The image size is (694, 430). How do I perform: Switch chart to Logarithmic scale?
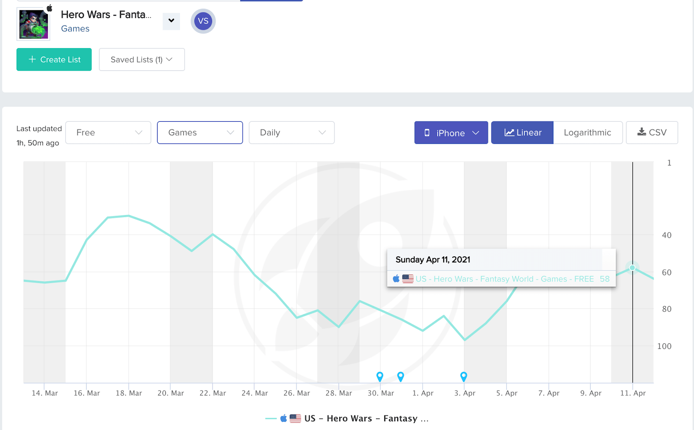pyautogui.click(x=588, y=133)
